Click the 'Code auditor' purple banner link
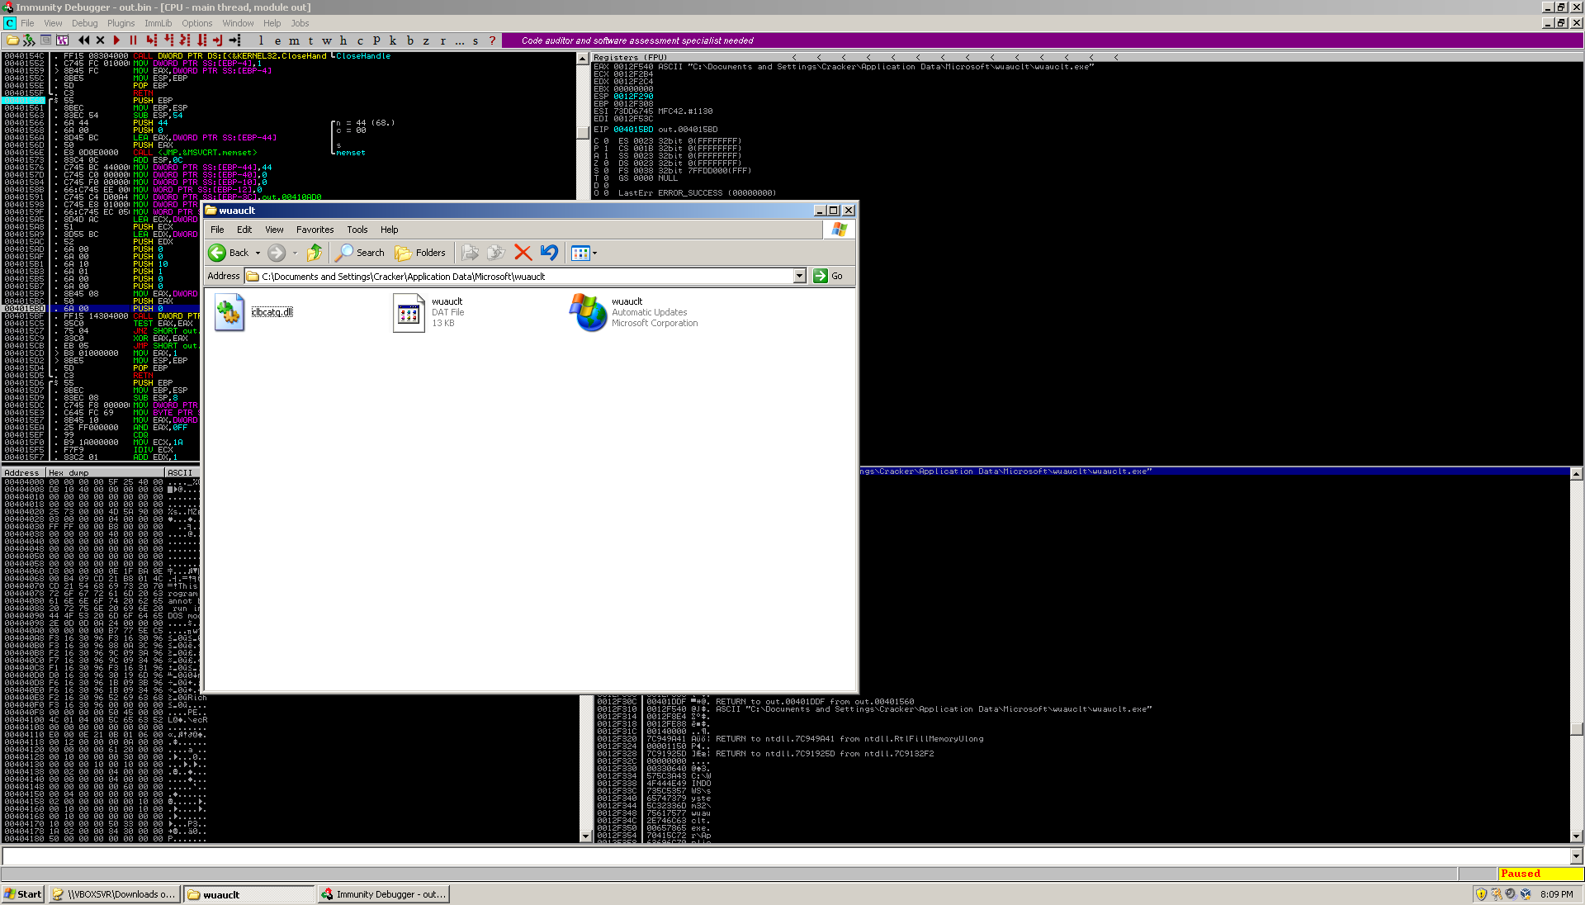The width and height of the screenshot is (1585, 905). [637, 40]
